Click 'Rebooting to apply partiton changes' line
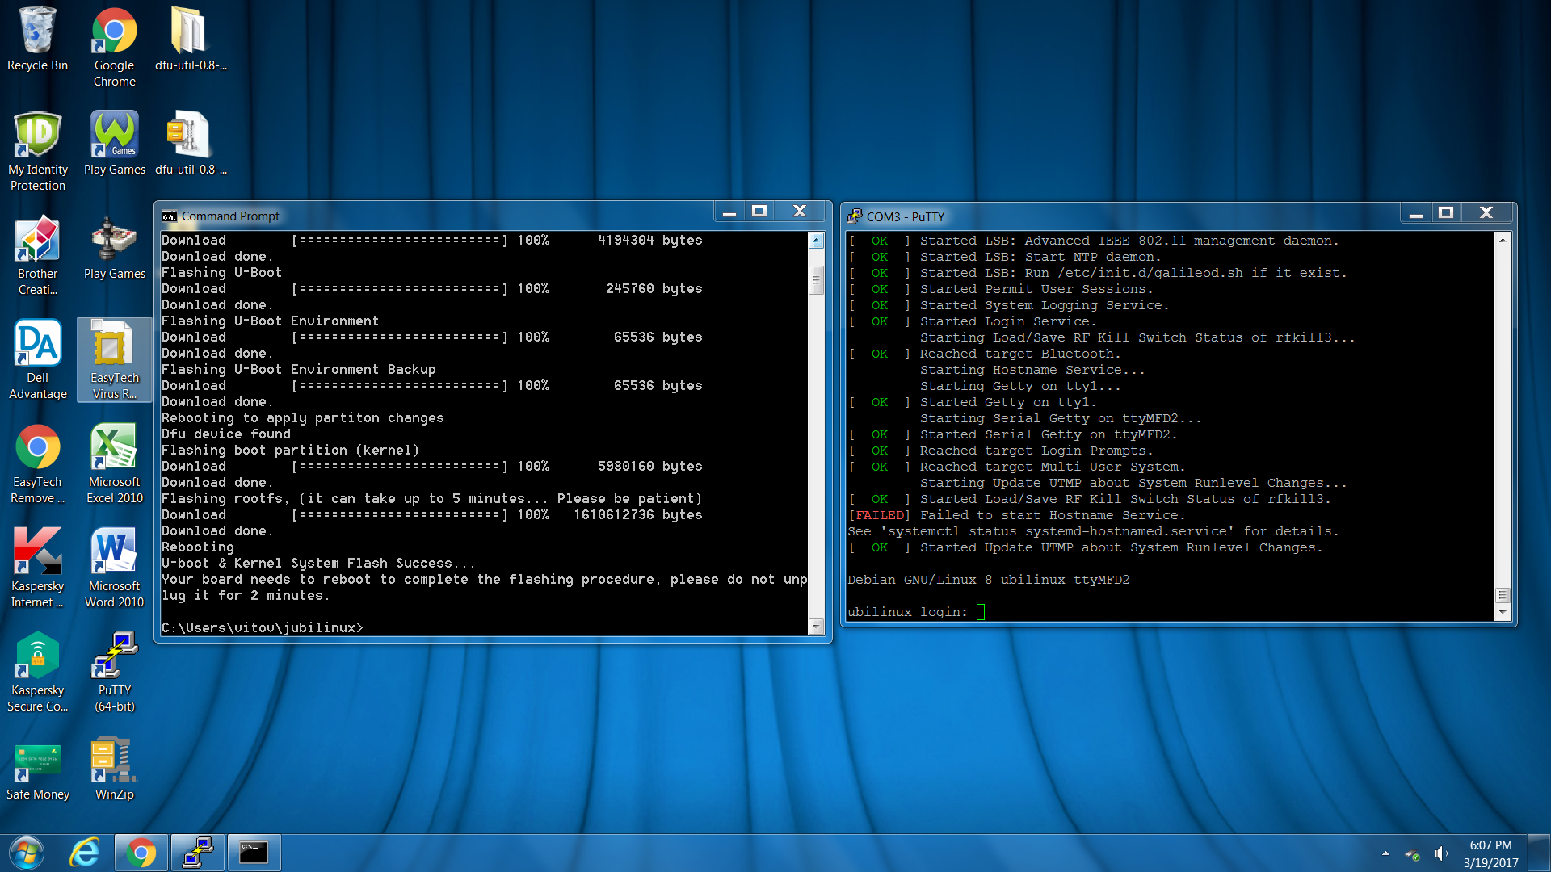The height and width of the screenshot is (872, 1551). (x=303, y=417)
